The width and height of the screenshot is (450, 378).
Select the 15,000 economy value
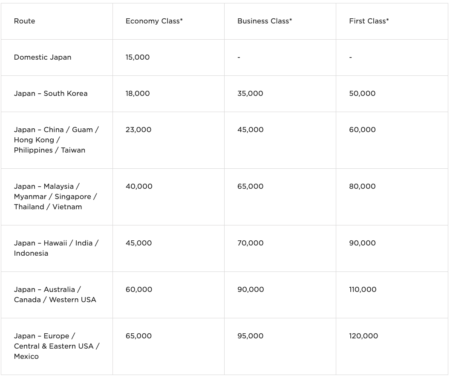(x=138, y=58)
